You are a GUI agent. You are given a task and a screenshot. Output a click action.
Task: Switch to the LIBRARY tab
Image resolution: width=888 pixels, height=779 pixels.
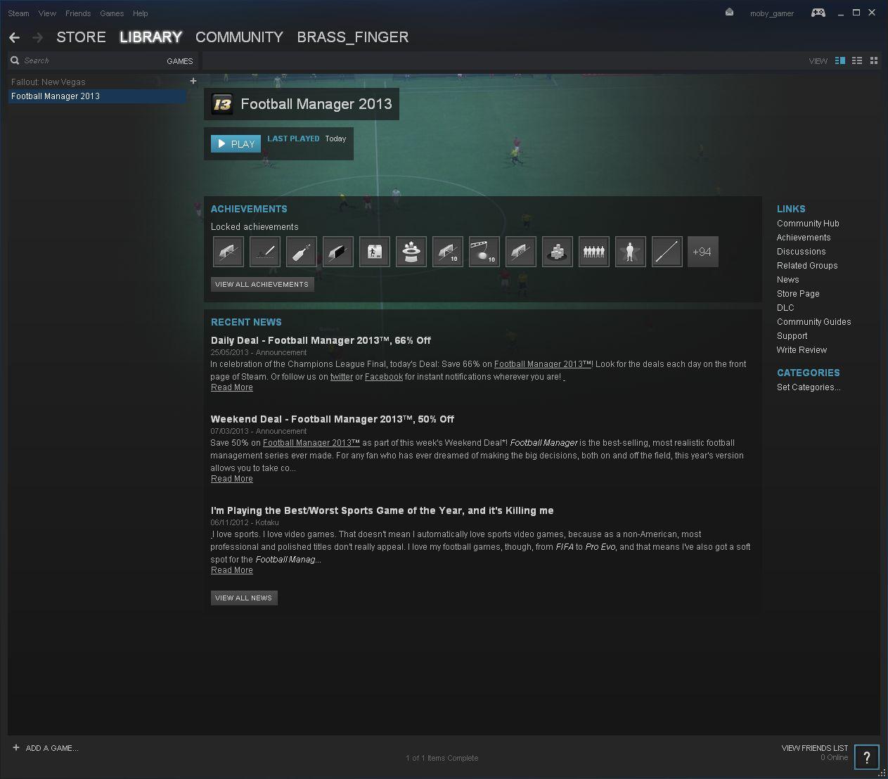click(150, 37)
